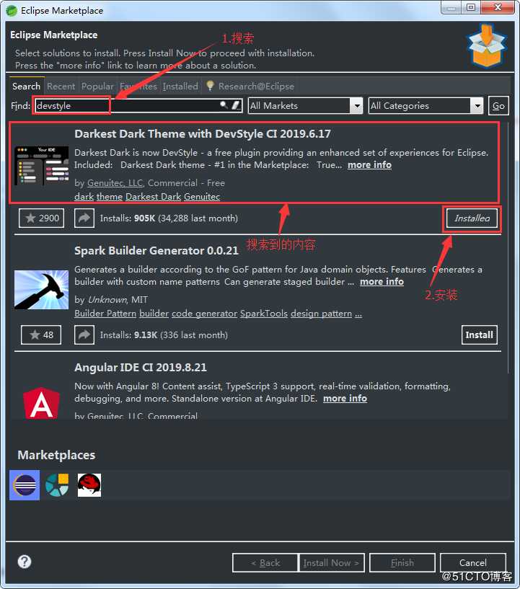Screen dimensions: 520x589
Task: Install the Spark Builder Generator plugin
Action: pos(479,335)
